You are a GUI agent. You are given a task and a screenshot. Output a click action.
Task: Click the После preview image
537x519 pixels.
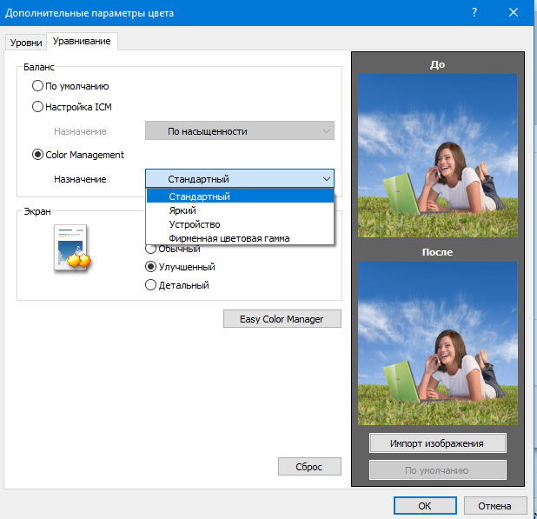click(x=438, y=343)
